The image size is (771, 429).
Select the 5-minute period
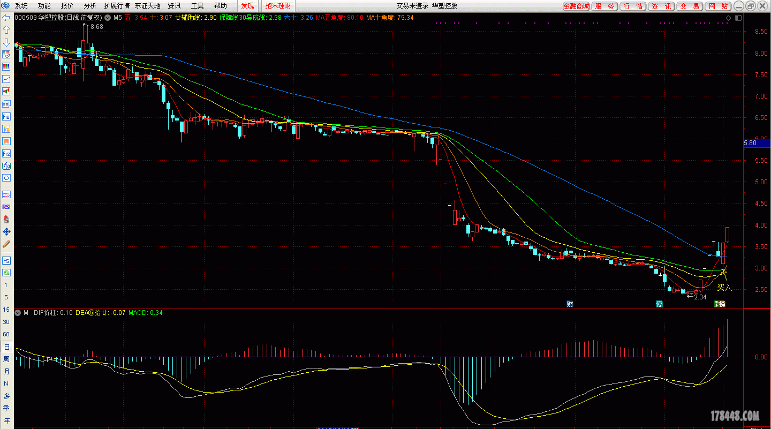point(6,297)
